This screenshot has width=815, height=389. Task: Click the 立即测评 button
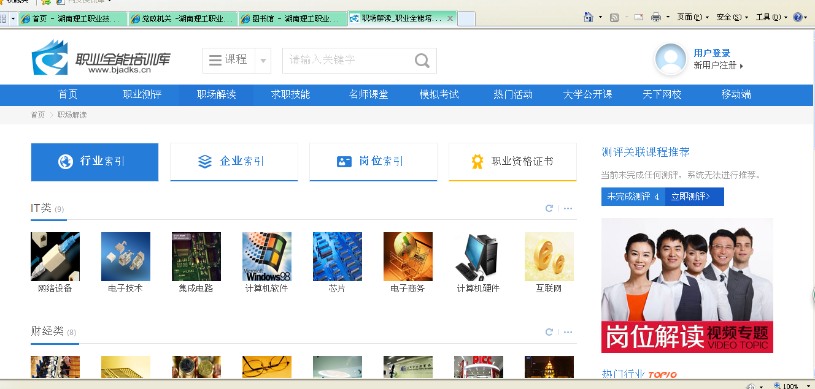693,197
